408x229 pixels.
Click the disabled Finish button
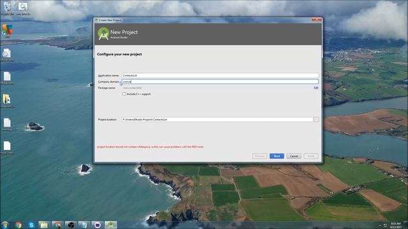[311, 156]
